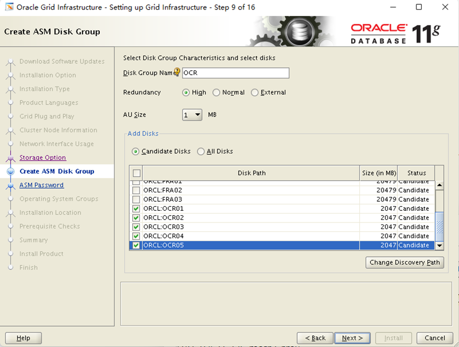Click the disk list scroll up arrow
Viewport: 459px width, 347px height.
(439, 185)
